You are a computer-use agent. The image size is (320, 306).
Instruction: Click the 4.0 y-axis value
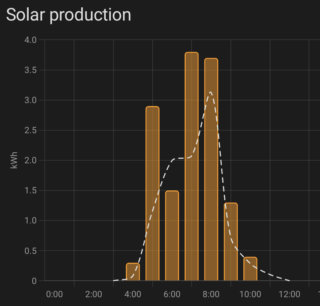click(30, 40)
